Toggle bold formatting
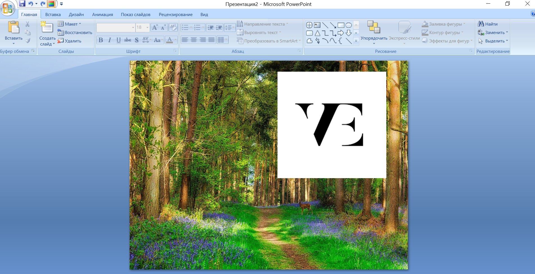535x274 pixels. point(101,40)
